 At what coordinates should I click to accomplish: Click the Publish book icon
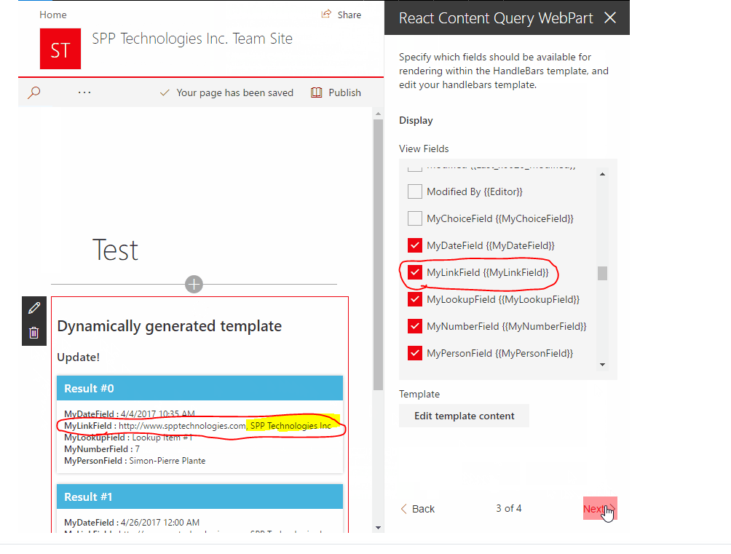pos(318,92)
